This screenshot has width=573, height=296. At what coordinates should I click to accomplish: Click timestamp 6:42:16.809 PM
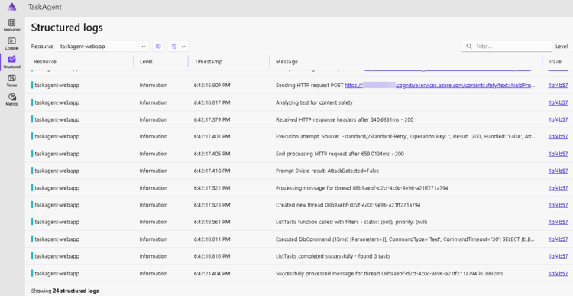(212, 85)
